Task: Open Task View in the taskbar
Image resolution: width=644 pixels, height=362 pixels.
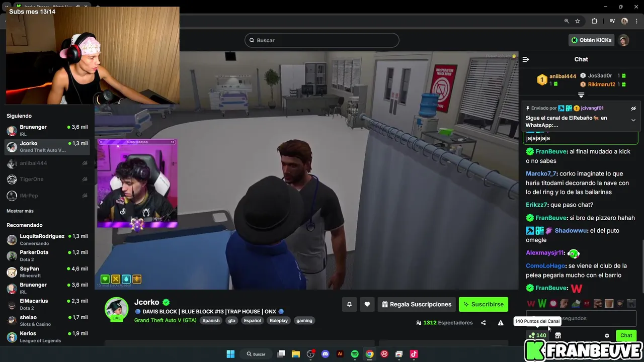Action: (281, 354)
